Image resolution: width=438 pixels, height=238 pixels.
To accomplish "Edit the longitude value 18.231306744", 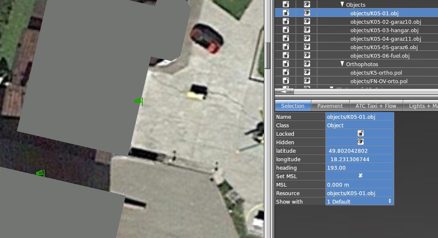I will pyautogui.click(x=360, y=159).
